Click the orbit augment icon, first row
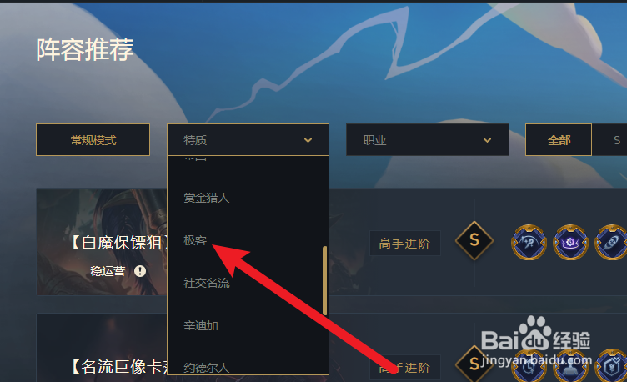Screen dimensions: 627x382 pyautogui.click(x=611, y=242)
